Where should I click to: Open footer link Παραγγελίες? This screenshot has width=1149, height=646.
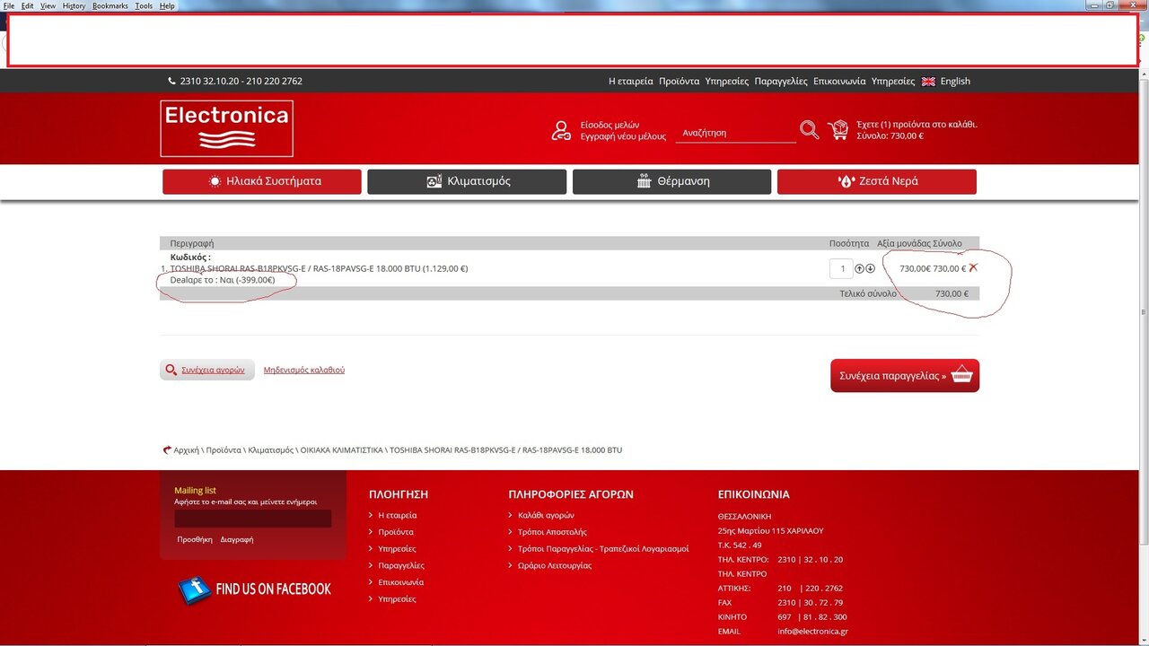(x=401, y=565)
